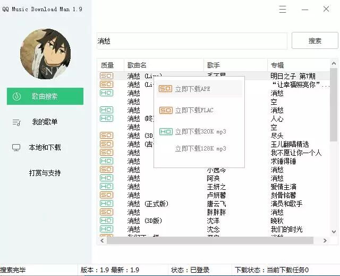
Task: Sort by the 歌手 column header
Action: tap(235, 65)
